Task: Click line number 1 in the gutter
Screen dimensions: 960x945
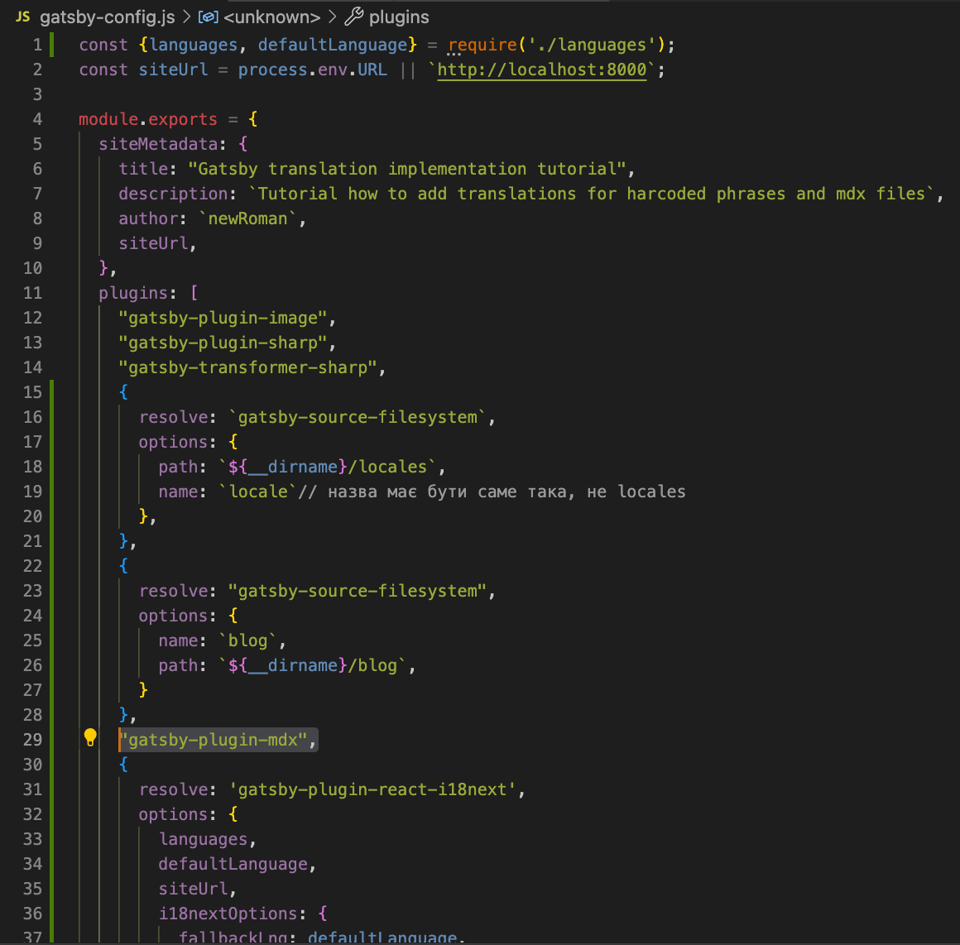Action: click(x=37, y=45)
